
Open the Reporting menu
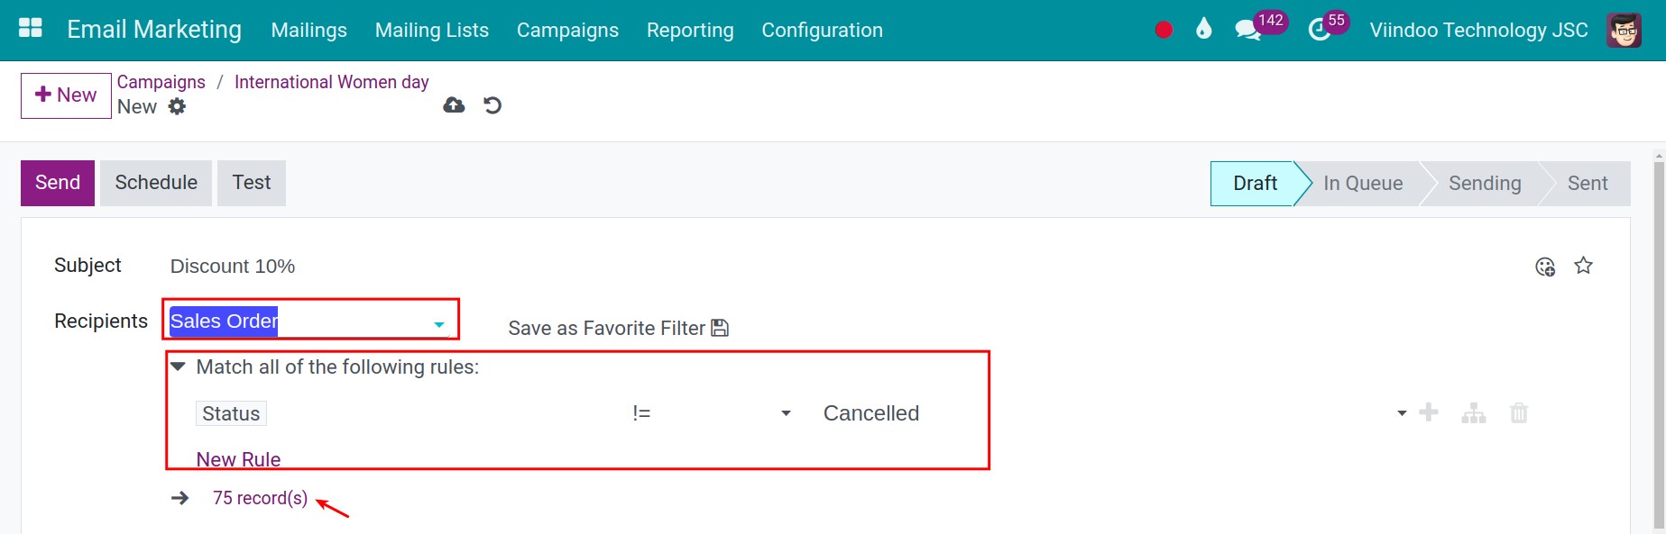tap(690, 30)
